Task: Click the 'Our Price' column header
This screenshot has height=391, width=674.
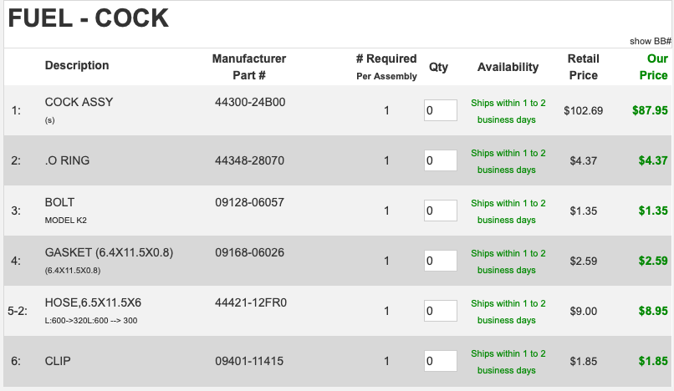Action: [653, 67]
